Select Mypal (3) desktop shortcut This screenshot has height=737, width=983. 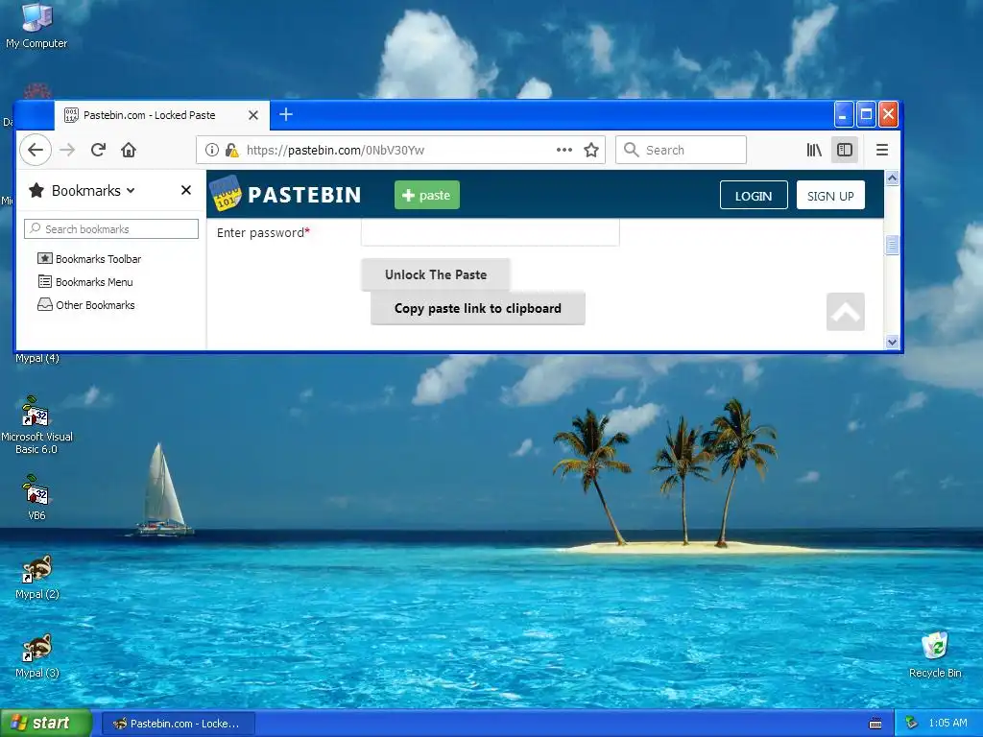coord(37,655)
